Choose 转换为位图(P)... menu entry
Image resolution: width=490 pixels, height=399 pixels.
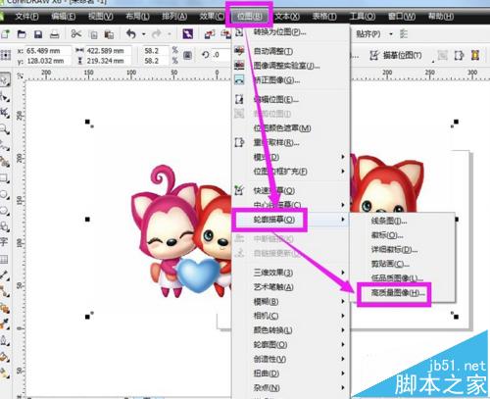[x=291, y=32]
